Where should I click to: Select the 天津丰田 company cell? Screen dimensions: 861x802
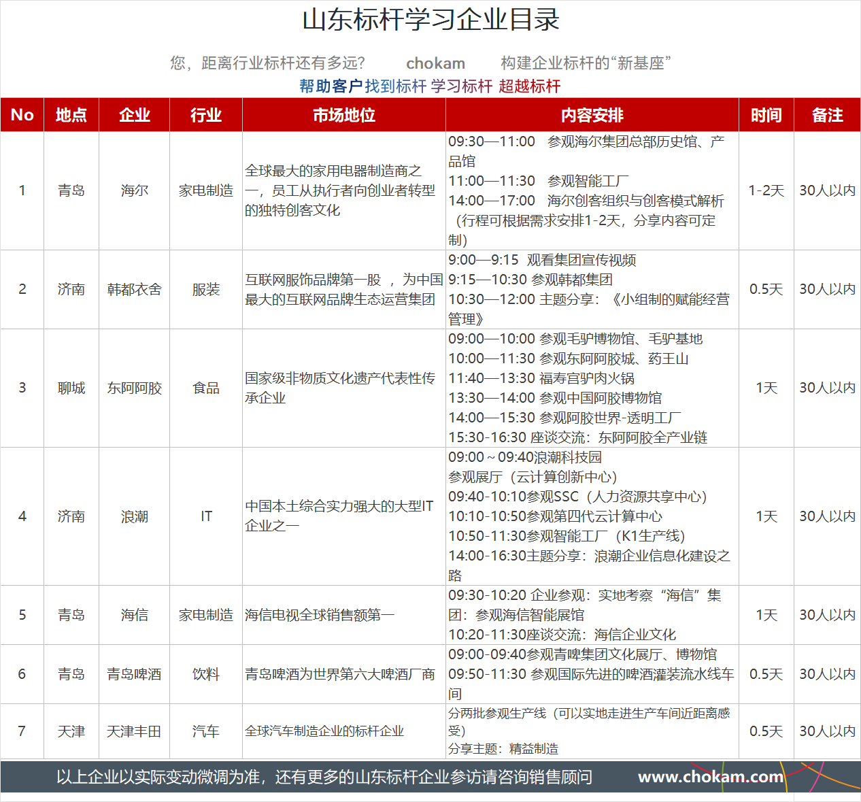point(134,731)
